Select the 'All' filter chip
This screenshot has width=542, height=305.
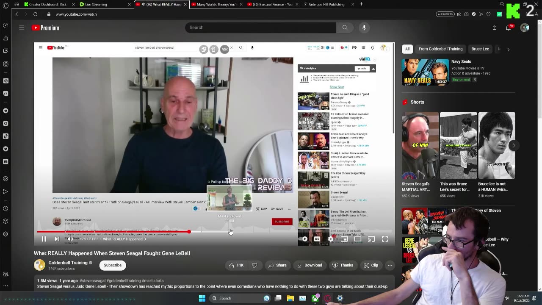[407, 49]
